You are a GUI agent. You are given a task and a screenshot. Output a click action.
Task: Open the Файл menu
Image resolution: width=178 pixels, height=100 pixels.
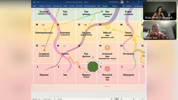(34, 6)
